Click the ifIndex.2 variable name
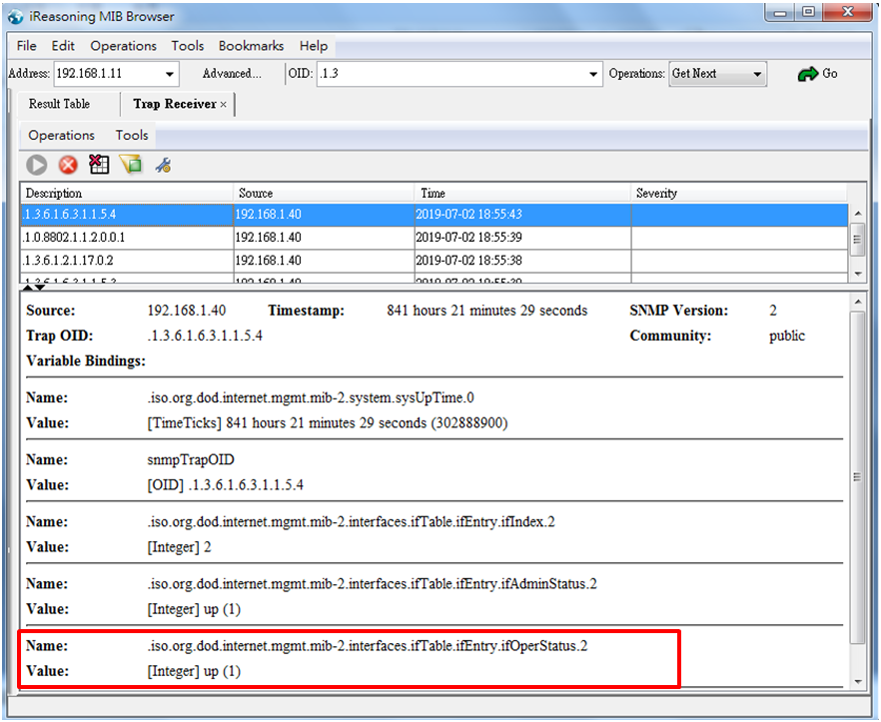Image resolution: width=881 pixels, height=722 pixels. (x=352, y=522)
